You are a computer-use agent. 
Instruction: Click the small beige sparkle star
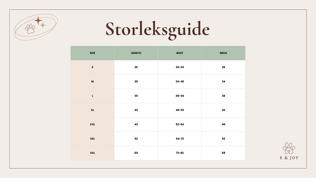[x=43, y=25]
